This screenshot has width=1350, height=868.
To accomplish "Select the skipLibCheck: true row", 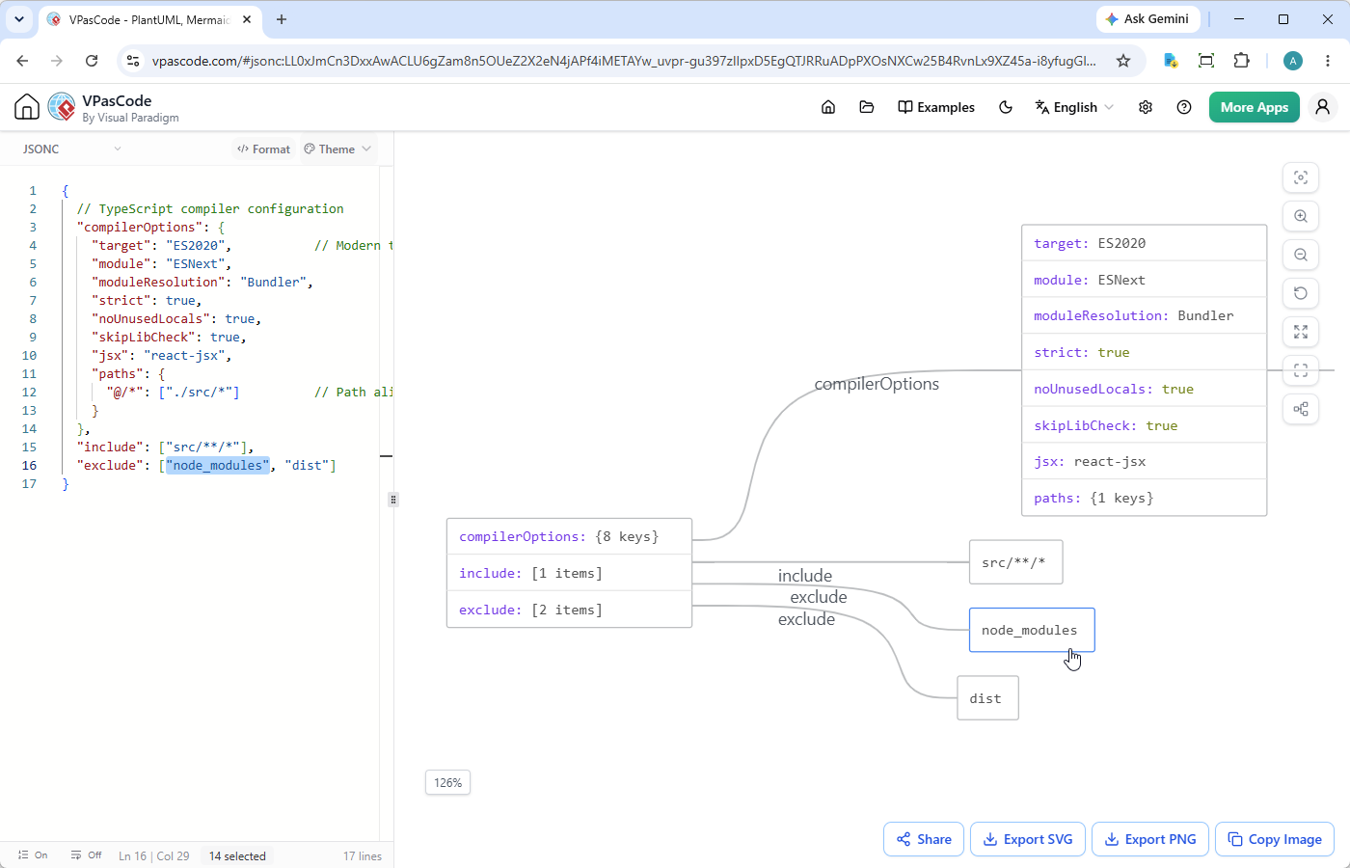I will (1144, 425).
